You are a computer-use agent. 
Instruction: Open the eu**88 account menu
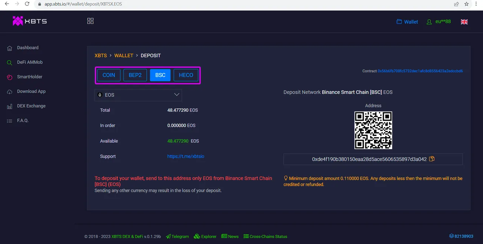pyautogui.click(x=443, y=21)
